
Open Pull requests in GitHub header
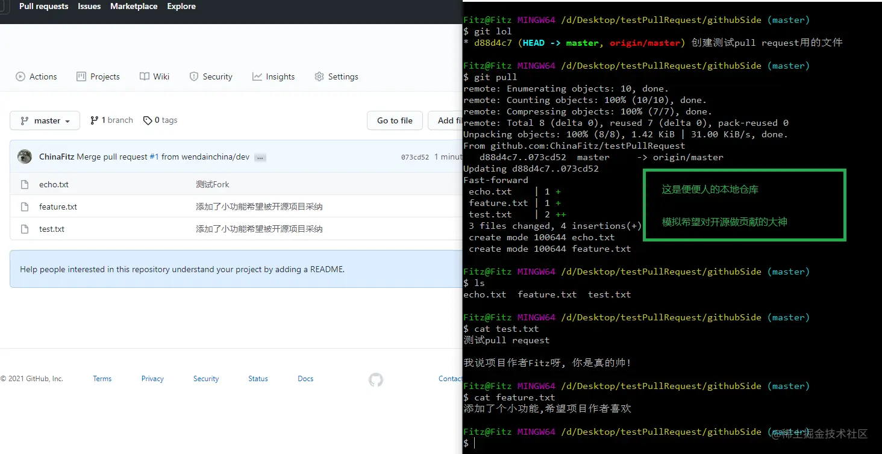coord(43,6)
